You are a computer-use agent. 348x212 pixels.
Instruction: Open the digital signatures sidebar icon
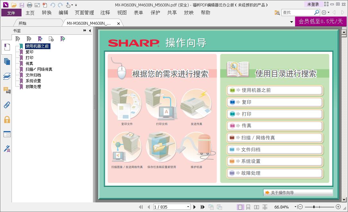click(7, 149)
